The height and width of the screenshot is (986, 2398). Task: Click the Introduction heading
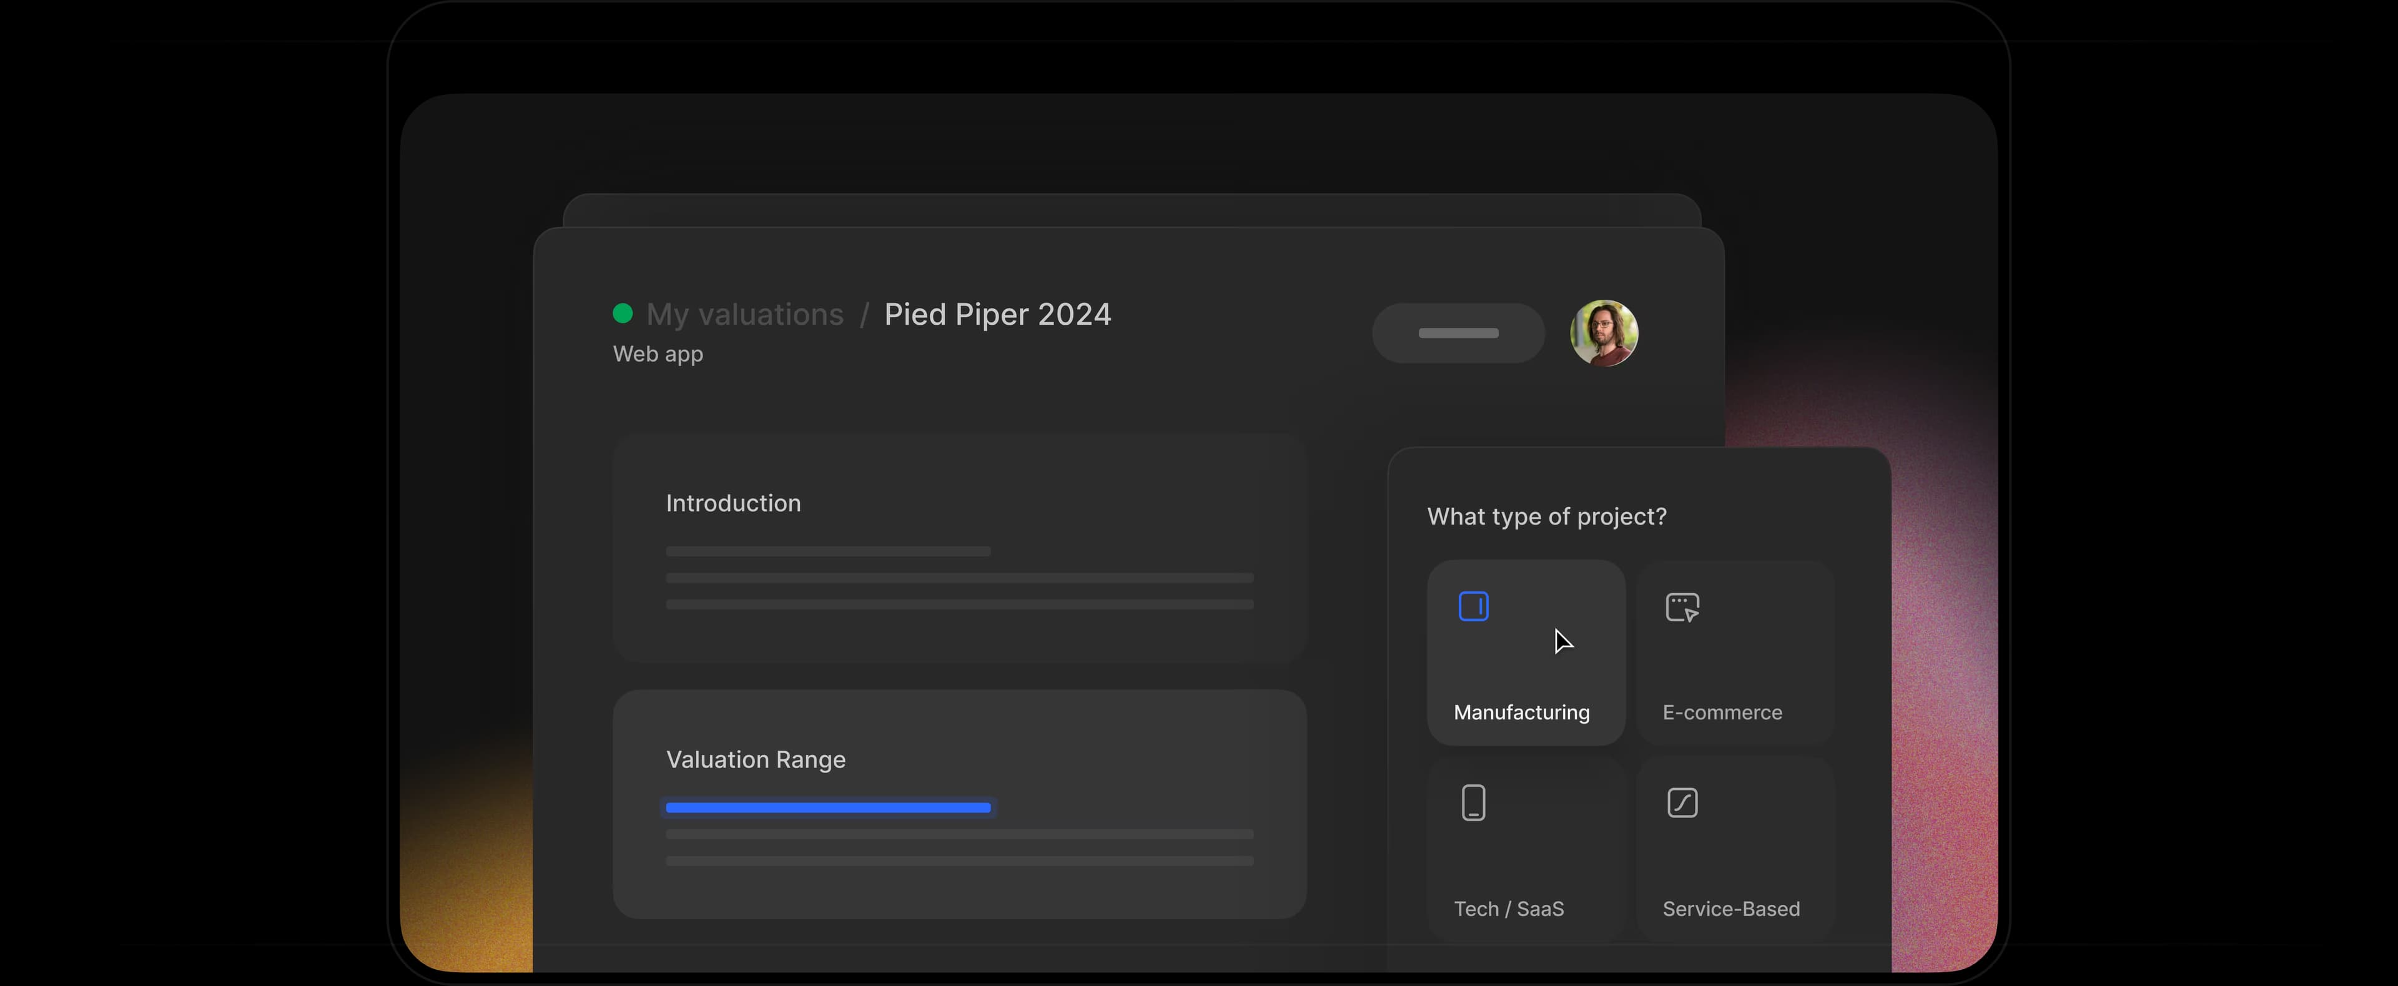coord(733,504)
